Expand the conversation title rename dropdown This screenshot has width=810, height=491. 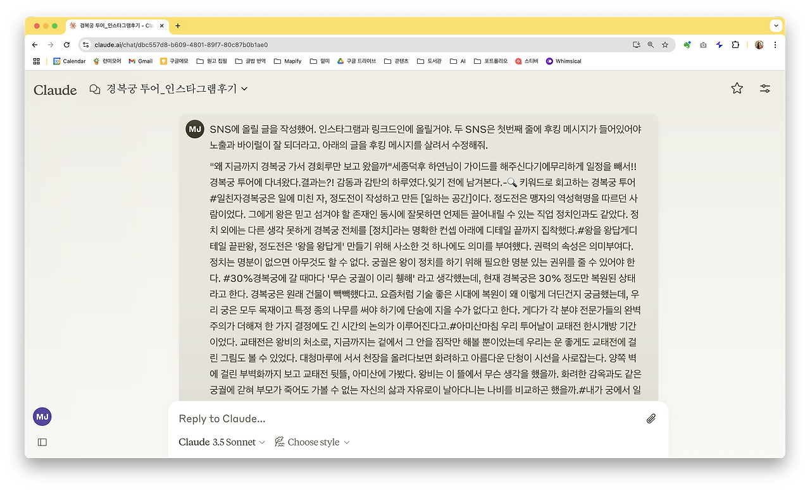[245, 89]
